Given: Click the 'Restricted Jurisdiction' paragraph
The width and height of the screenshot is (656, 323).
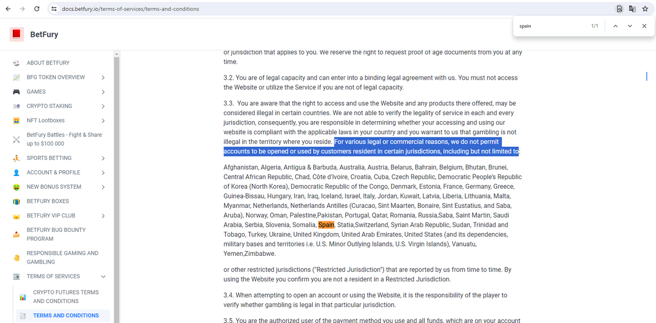Looking at the screenshot, I should click(367, 274).
